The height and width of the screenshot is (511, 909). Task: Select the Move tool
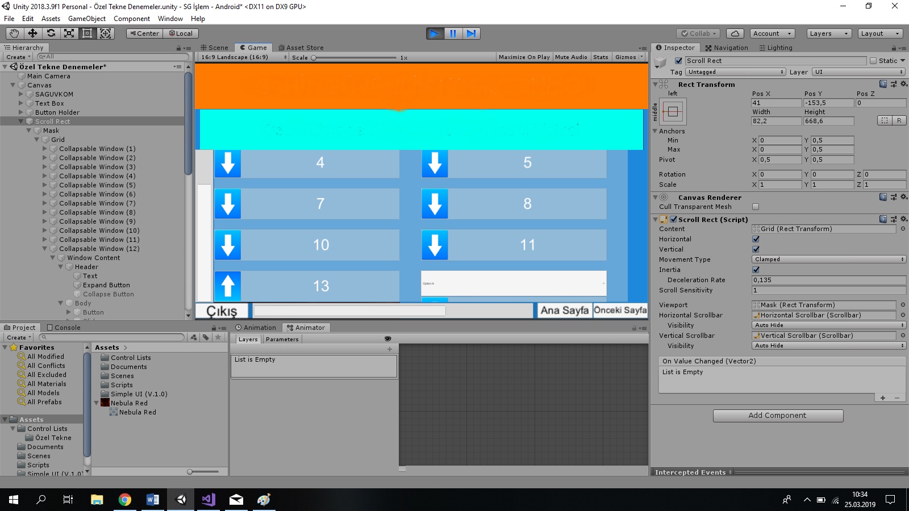tap(32, 33)
